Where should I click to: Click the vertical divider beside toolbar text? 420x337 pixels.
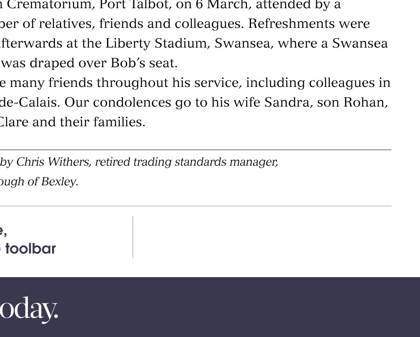tap(133, 237)
